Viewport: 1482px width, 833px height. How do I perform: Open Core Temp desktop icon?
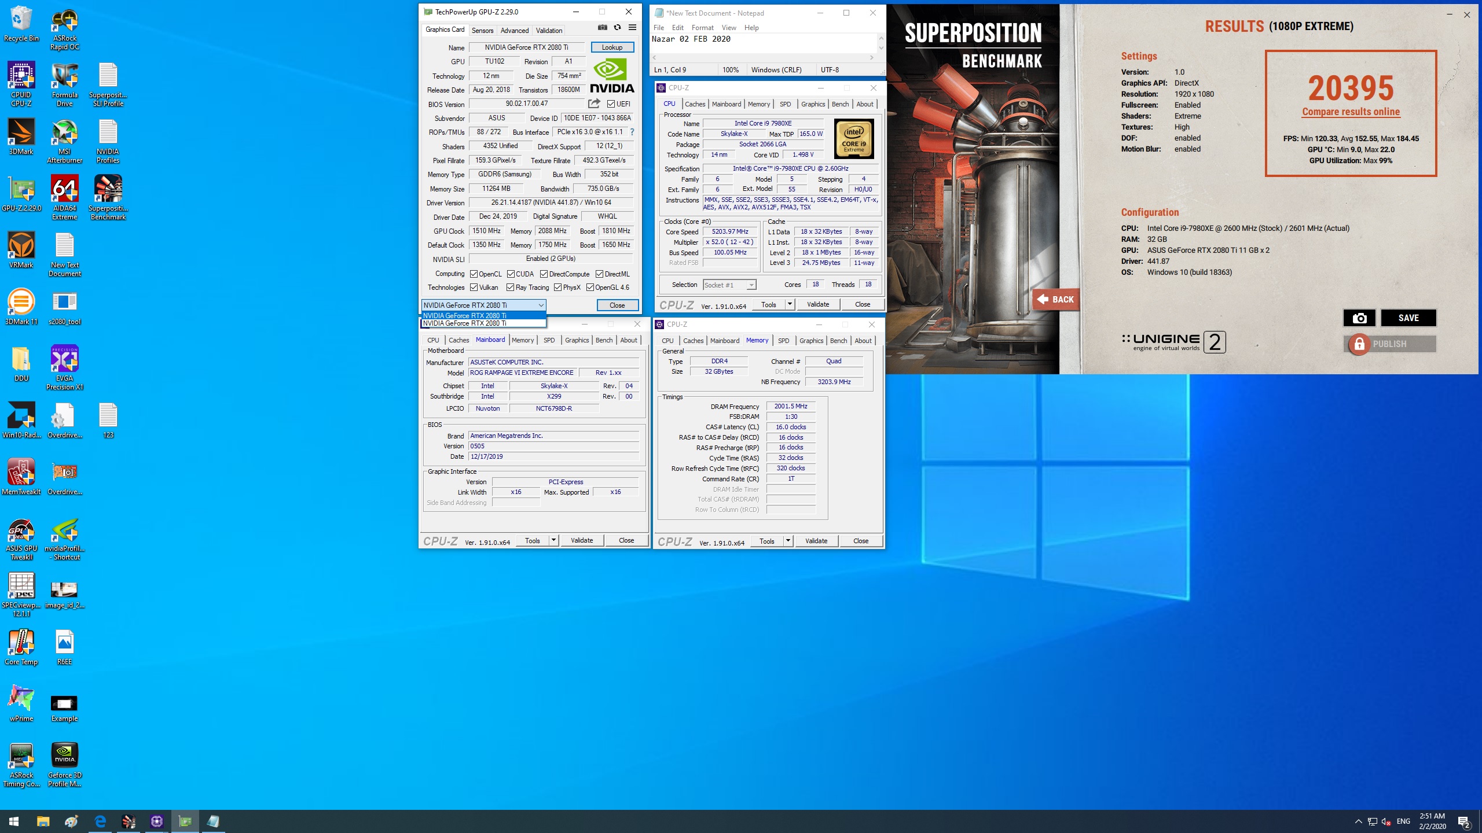pyautogui.click(x=21, y=648)
